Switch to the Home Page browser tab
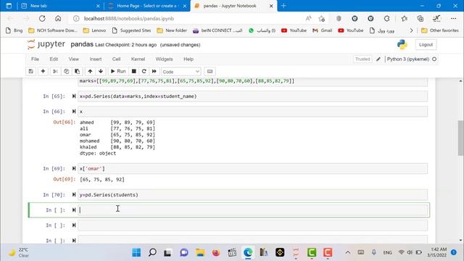The width and height of the screenshot is (464, 261). (147, 6)
